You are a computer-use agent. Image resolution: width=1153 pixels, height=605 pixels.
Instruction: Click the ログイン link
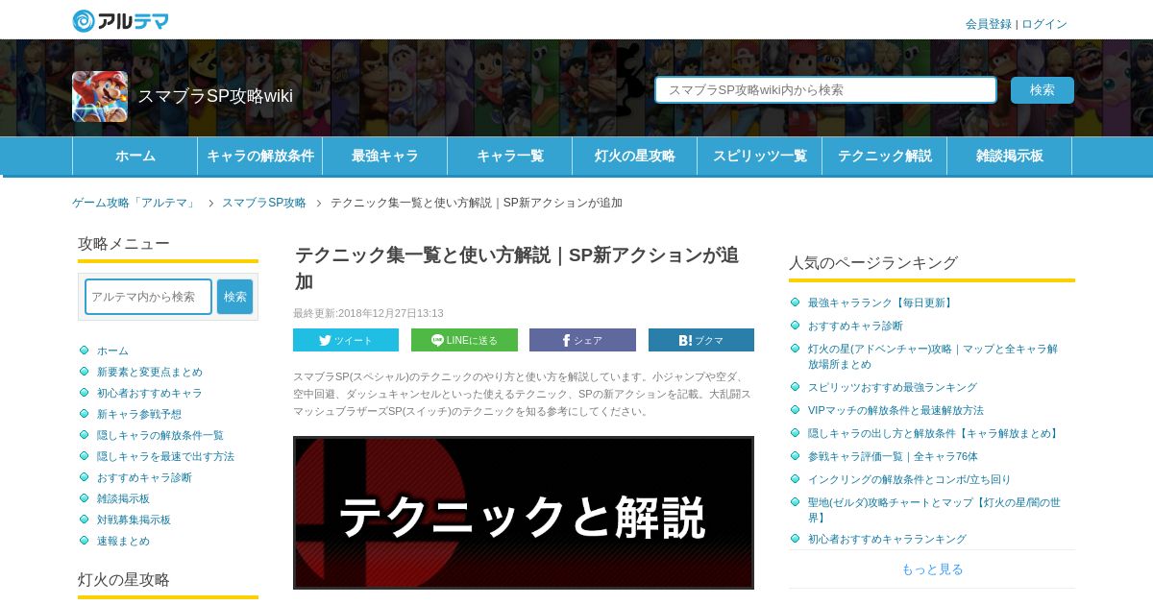[x=1044, y=24]
